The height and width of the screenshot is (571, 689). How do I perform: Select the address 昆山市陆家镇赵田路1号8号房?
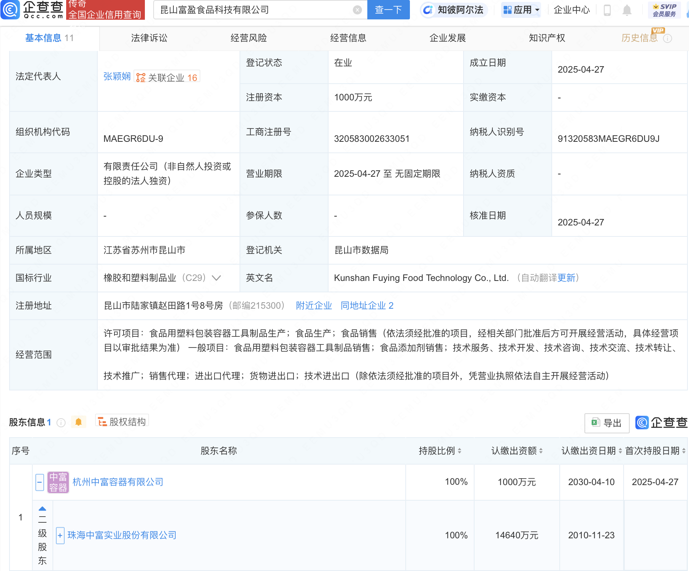pyautogui.click(x=163, y=306)
